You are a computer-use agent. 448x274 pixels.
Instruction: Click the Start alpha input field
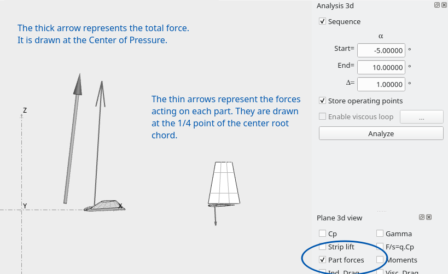point(381,50)
